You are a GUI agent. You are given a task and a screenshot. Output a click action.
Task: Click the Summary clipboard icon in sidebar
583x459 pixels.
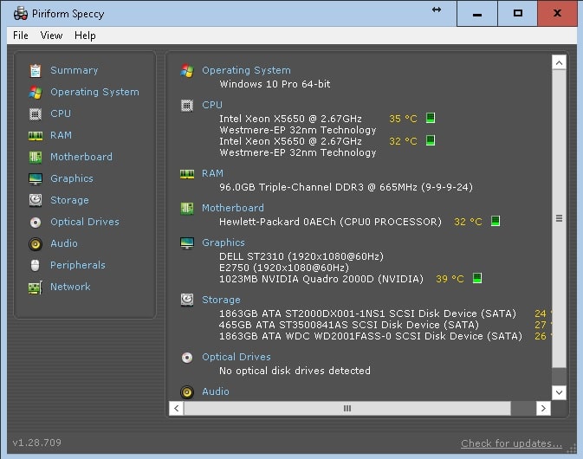[36, 71]
